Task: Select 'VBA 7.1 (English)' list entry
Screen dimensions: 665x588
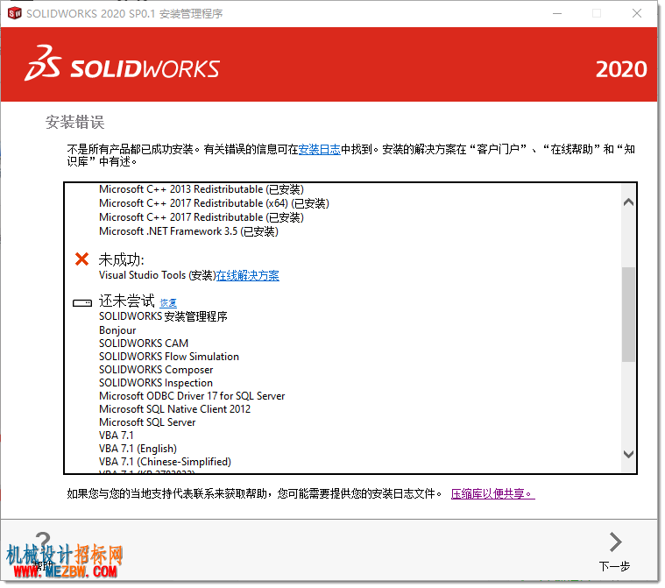Action: 138,449
